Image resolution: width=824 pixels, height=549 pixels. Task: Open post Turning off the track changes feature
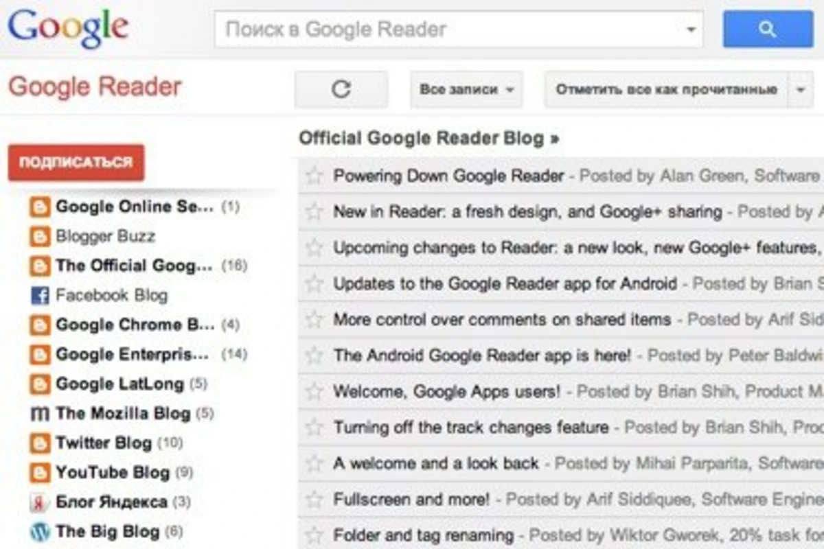point(471,428)
